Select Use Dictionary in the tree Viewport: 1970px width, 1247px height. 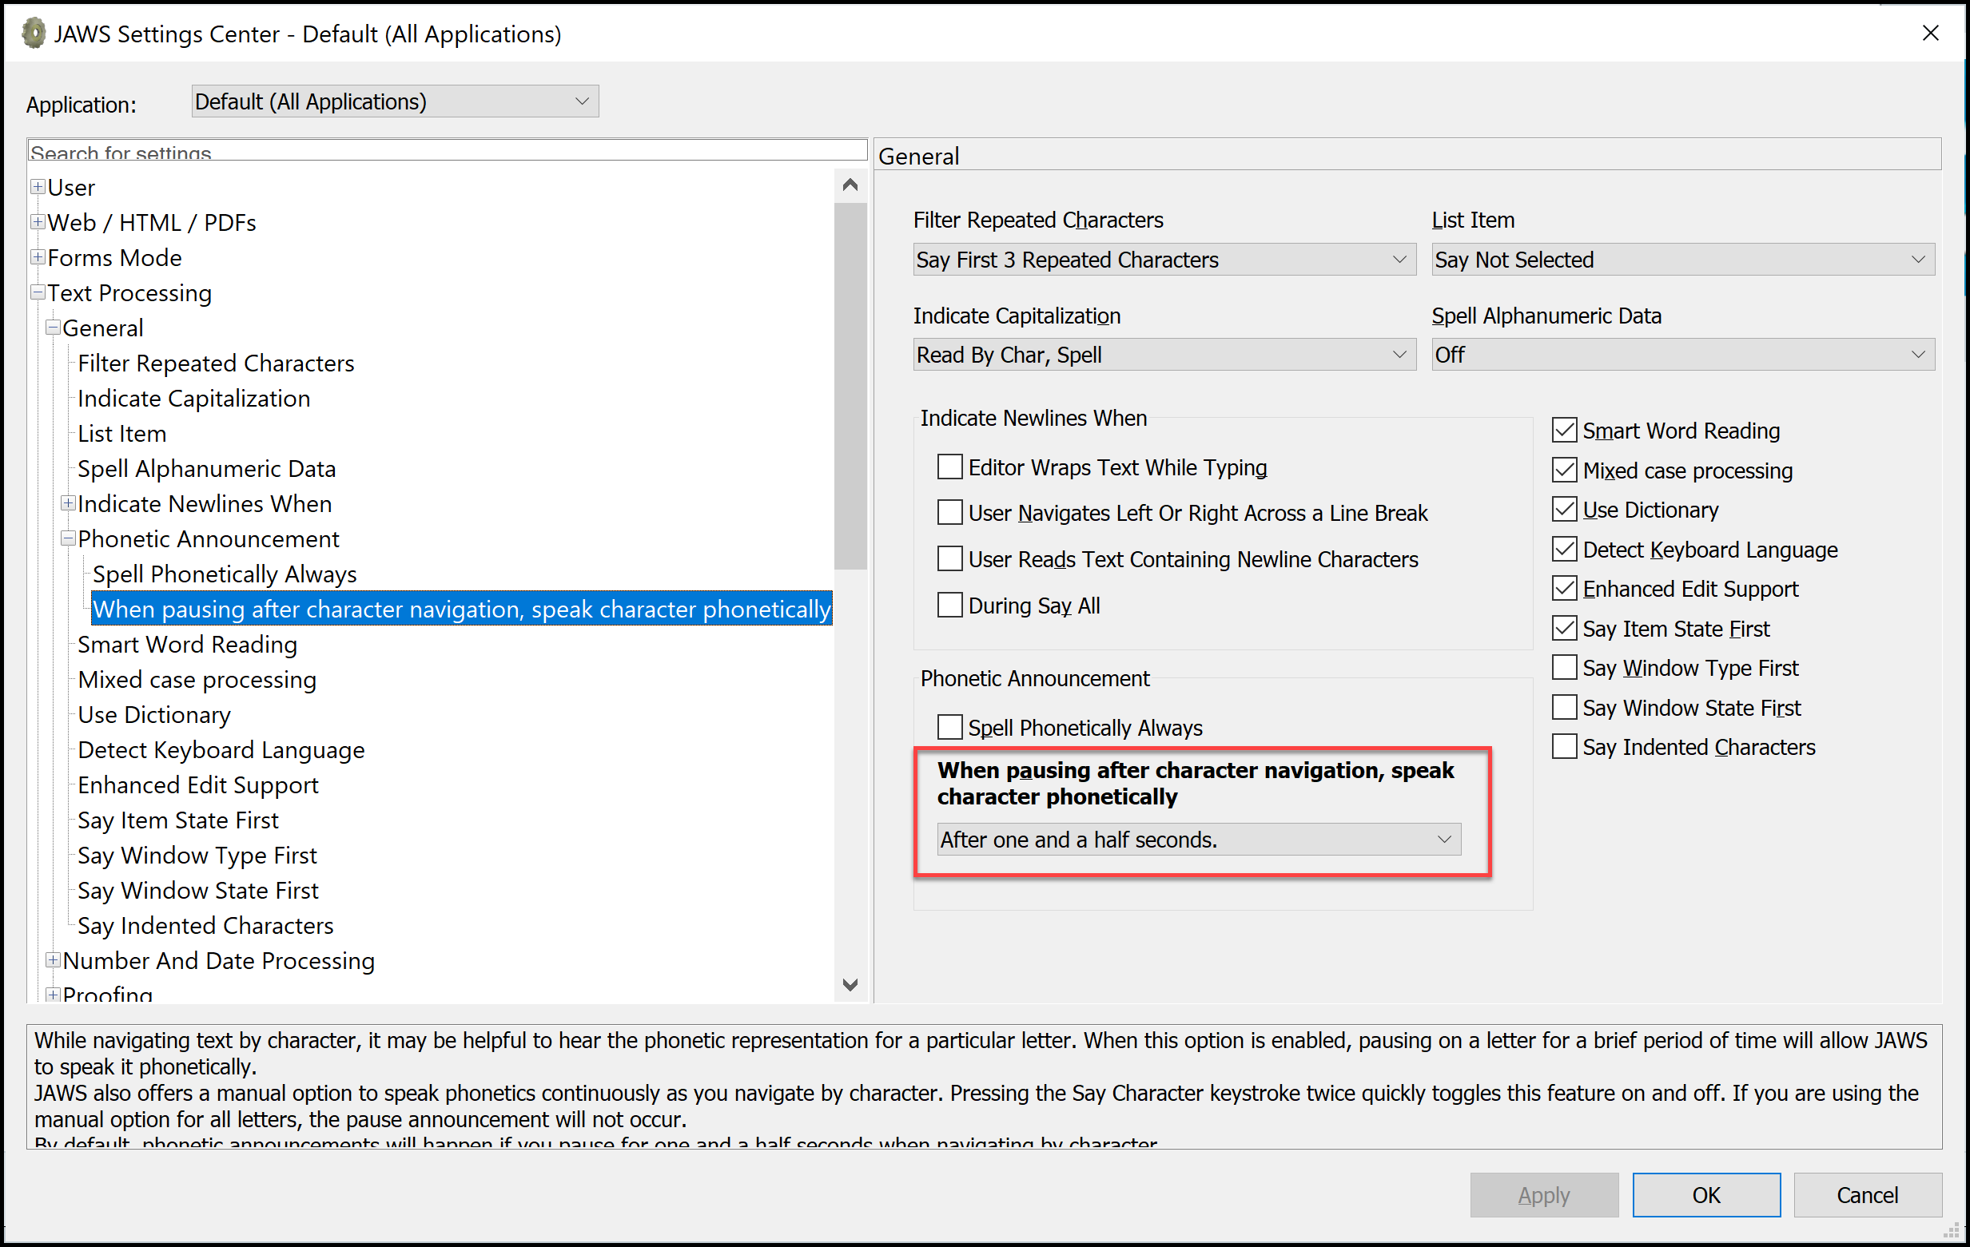[x=154, y=715]
